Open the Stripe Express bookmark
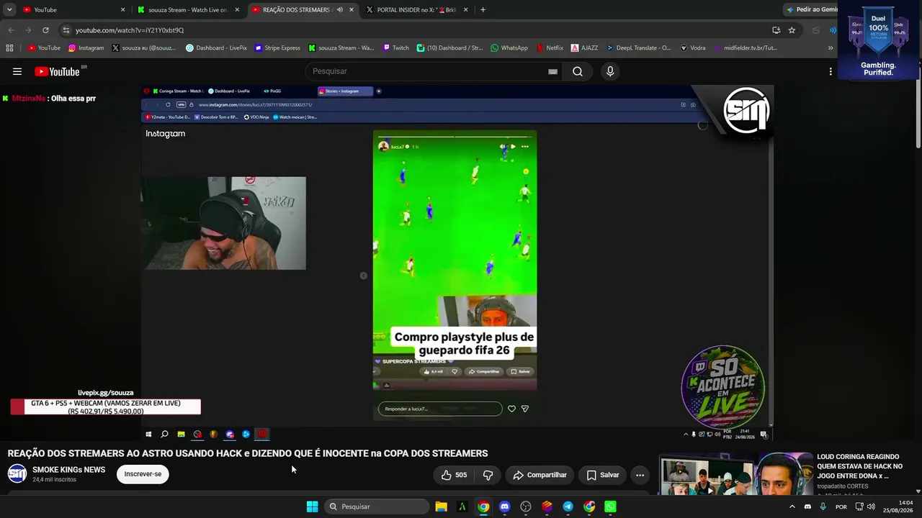The width and height of the screenshot is (922, 518). (277, 48)
